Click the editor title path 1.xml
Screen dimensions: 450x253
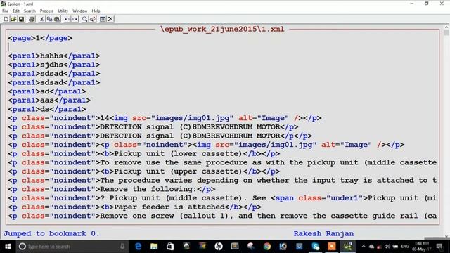[222, 30]
